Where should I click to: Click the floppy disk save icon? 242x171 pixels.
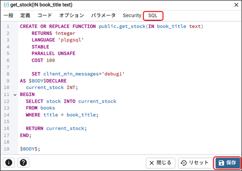click(221, 163)
